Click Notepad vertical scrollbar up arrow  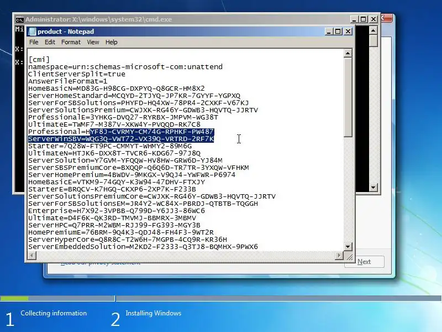point(348,53)
